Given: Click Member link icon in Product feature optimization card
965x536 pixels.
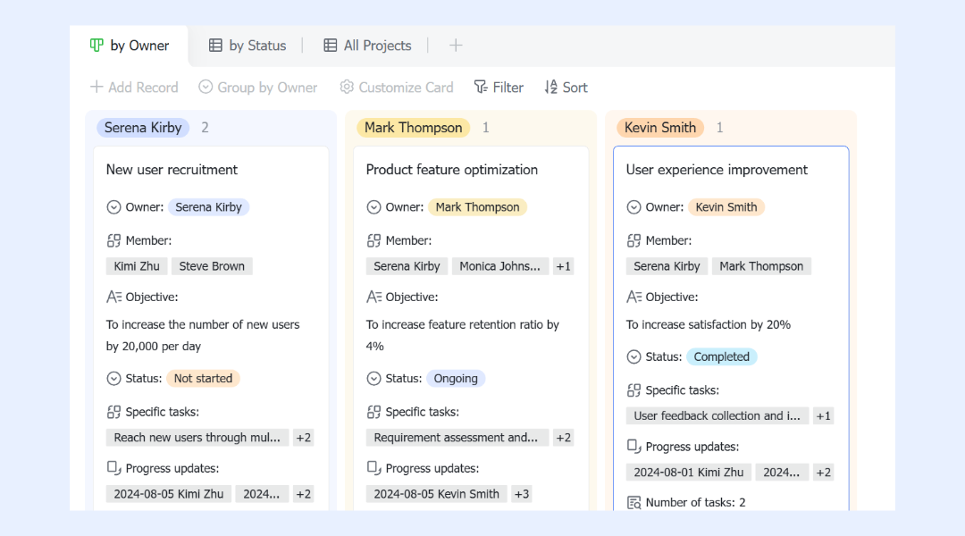Looking at the screenshot, I should (x=373, y=240).
